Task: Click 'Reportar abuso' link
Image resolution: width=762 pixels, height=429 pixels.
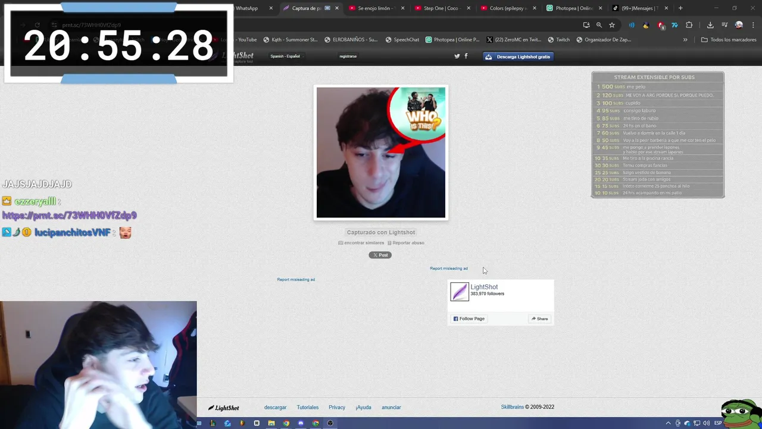Action: point(406,243)
